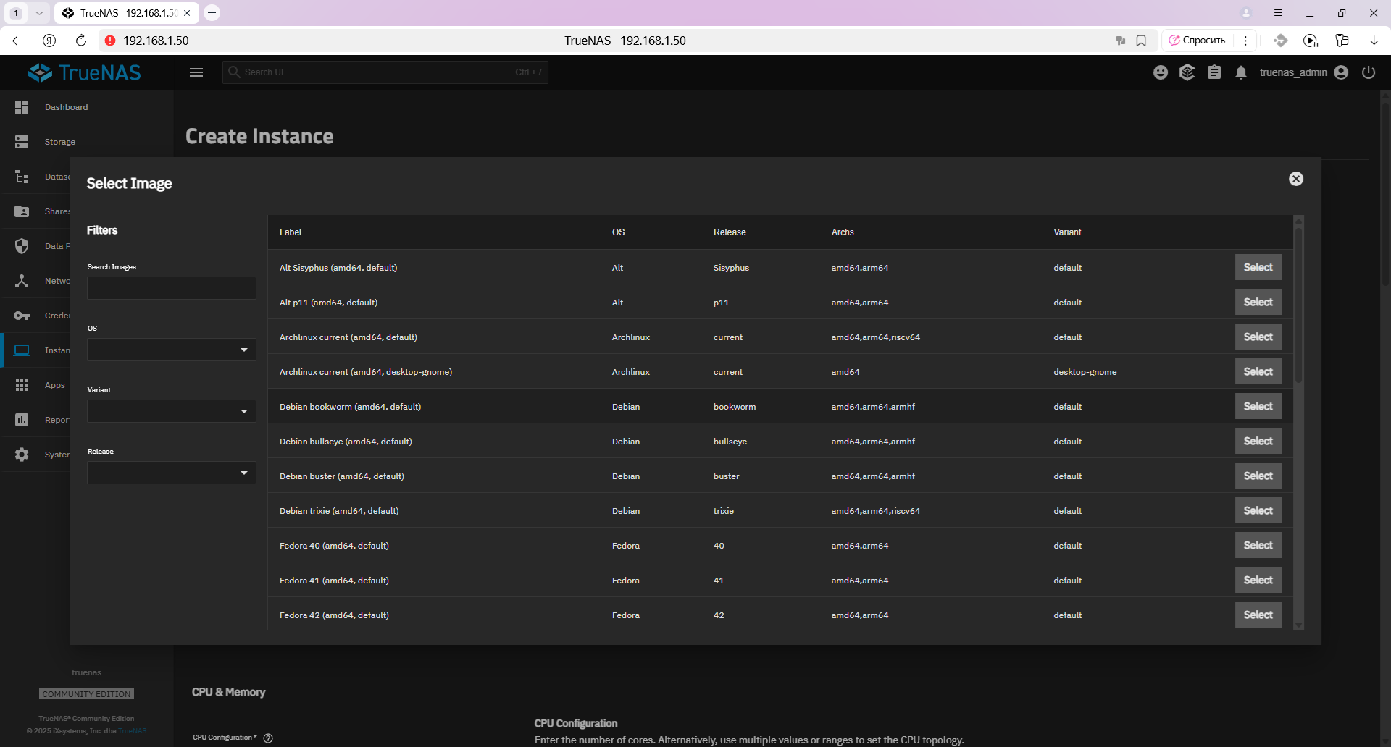Open the System gear icon
The image size is (1391, 747).
pos(22,455)
